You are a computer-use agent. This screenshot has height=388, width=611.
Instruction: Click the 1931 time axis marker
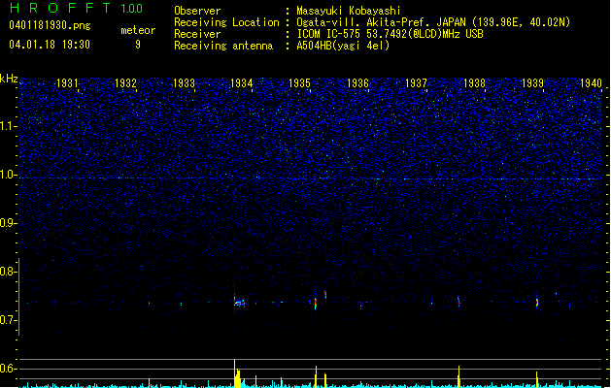point(67,82)
